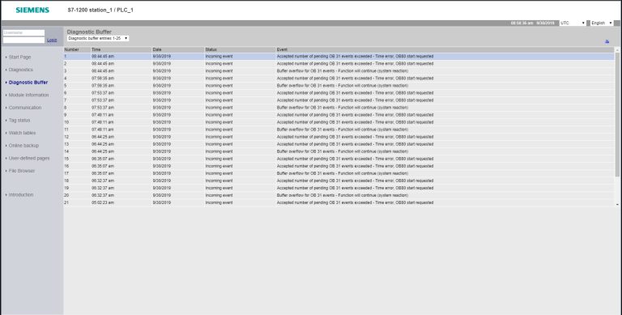Select diagnostic entry number 10
Image resolution: width=622 pixels, height=315 pixels.
pyautogui.click(x=339, y=122)
